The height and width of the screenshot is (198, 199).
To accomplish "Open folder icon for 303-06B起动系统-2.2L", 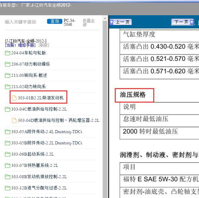I will tap(8, 154).
